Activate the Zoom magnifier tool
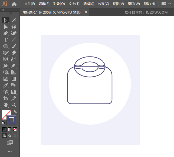Screen dimensions: 174x157 tap(14, 105)
